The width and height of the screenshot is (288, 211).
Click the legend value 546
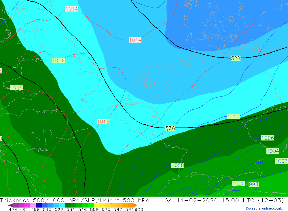82,209
